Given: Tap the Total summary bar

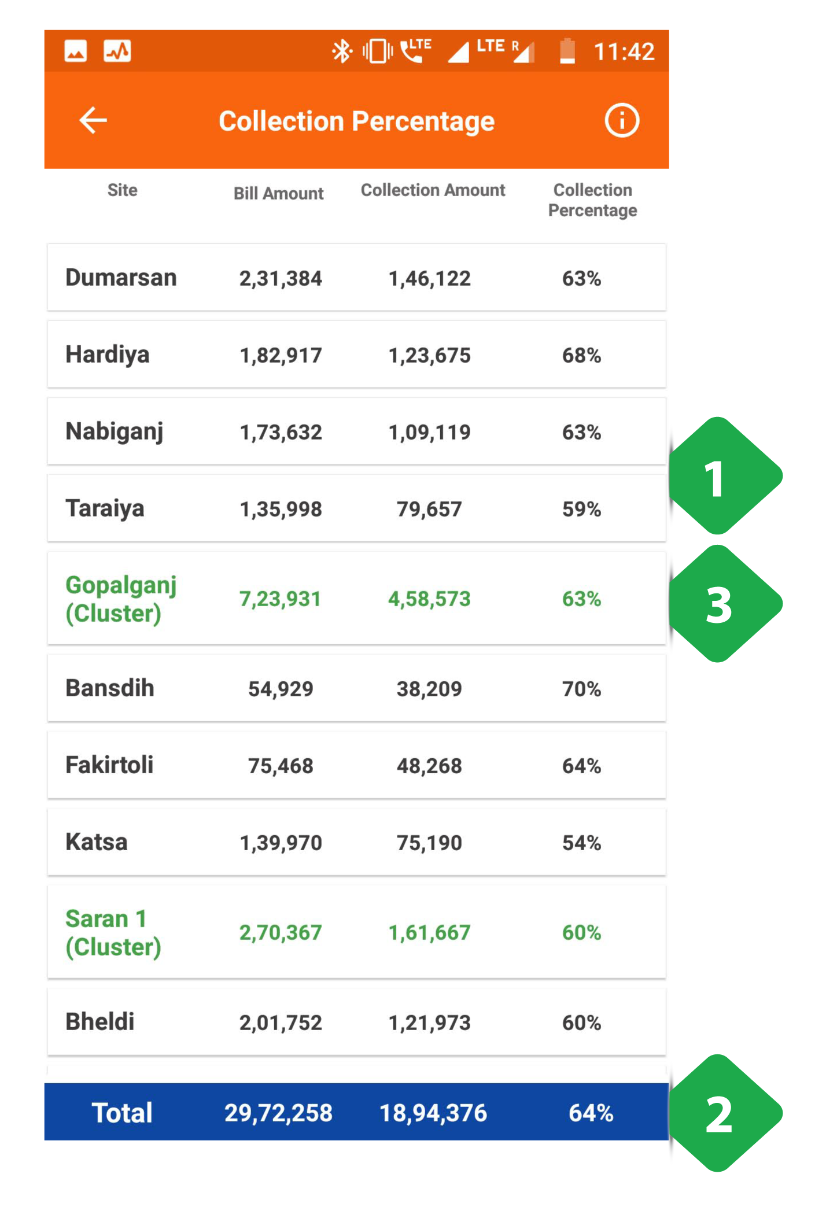Looking at the screenshot, I should (x=356, y=1112).
